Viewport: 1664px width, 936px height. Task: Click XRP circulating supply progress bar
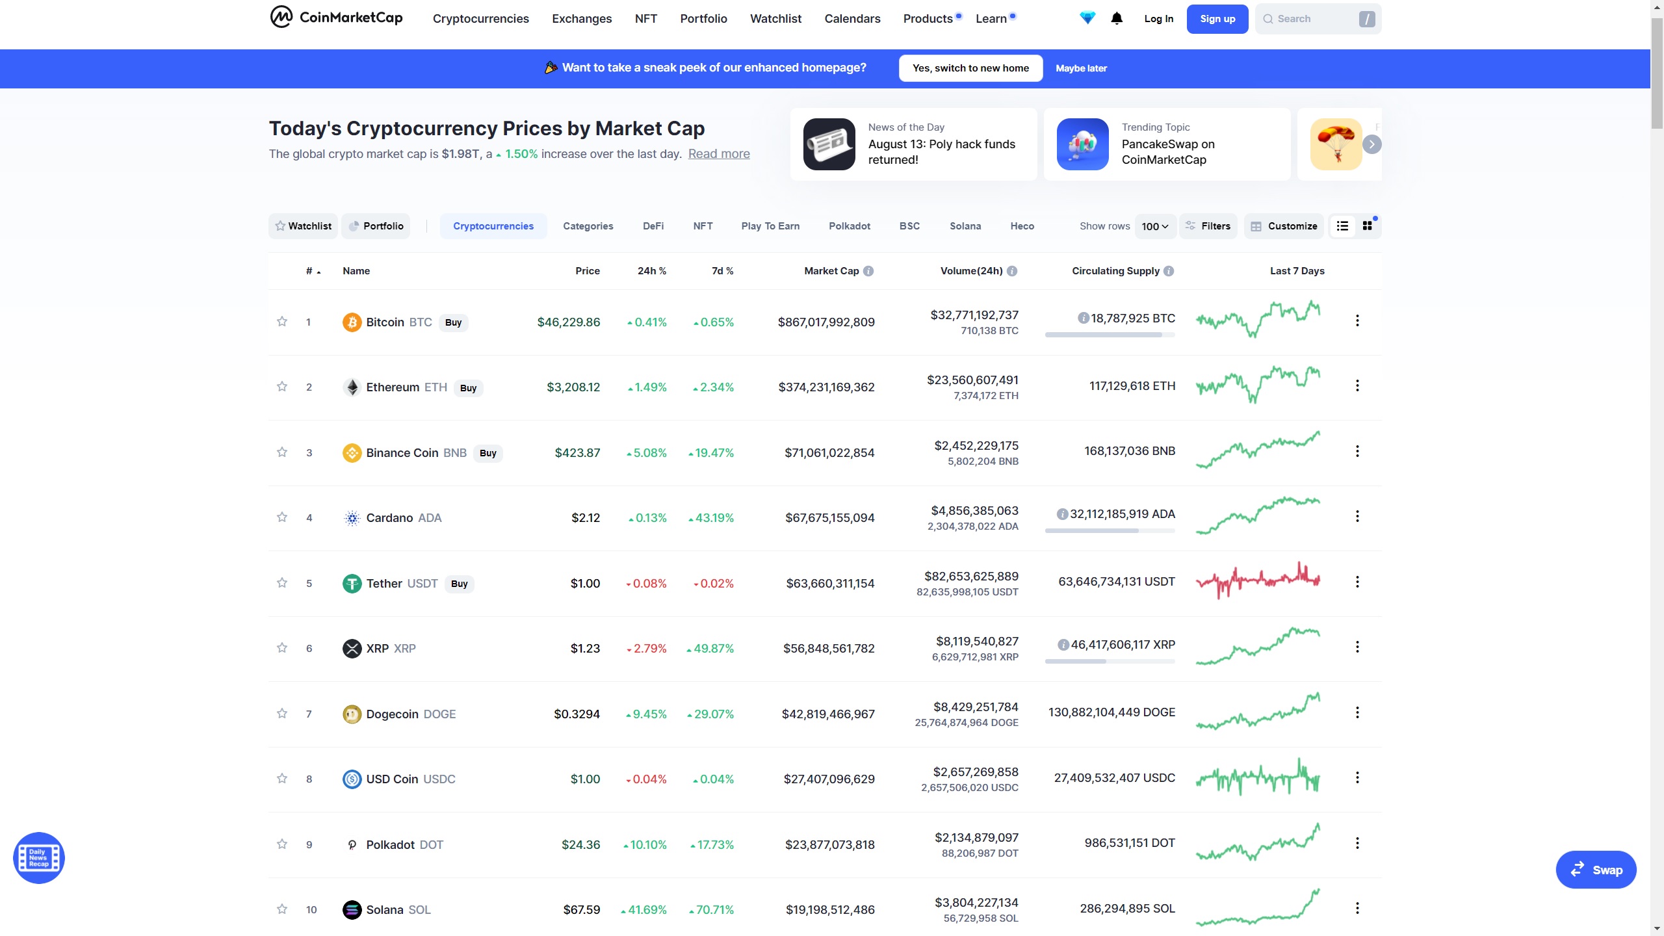[1110, 662]
